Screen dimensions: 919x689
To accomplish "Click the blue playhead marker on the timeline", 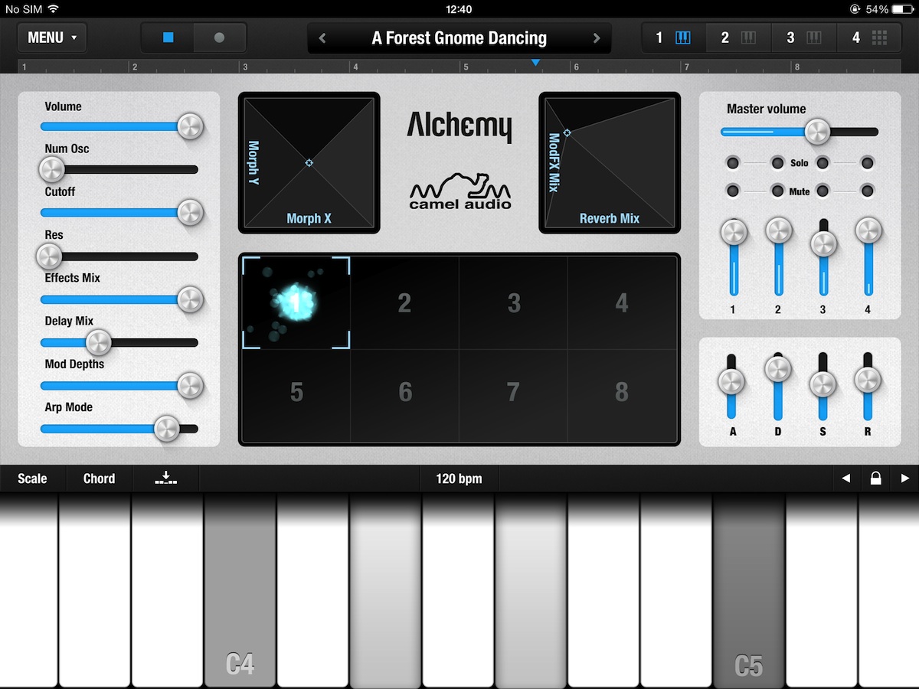I will click(536, 63).
